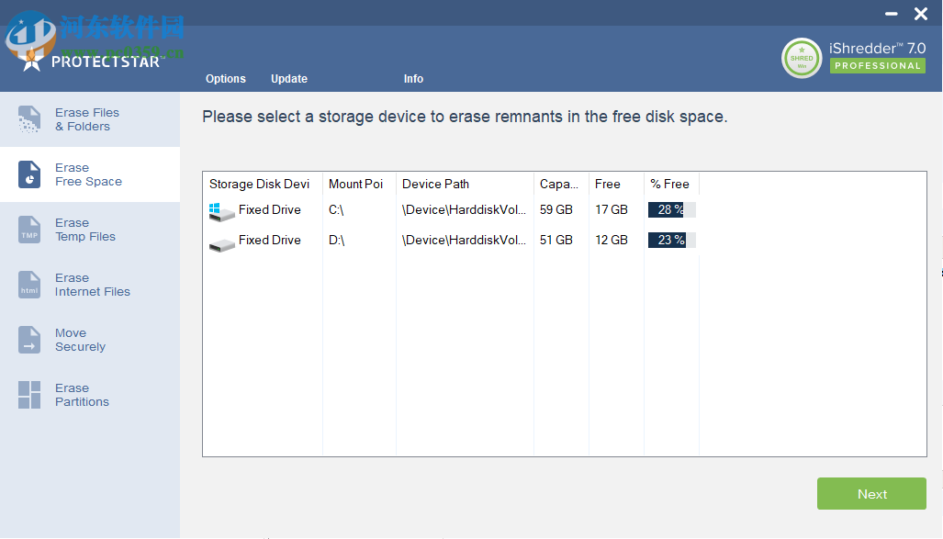Click the Erase Files & Folders icon
The image size is (943, 539).
click(29, 119)
